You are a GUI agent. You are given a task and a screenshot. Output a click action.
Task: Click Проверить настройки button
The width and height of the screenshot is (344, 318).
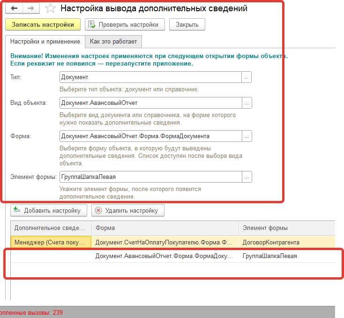click(125, 24)
